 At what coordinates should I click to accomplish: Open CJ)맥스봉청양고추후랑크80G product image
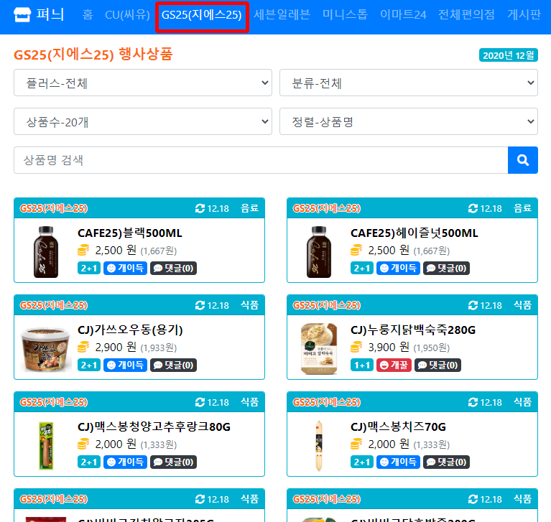tap(46, 445)
